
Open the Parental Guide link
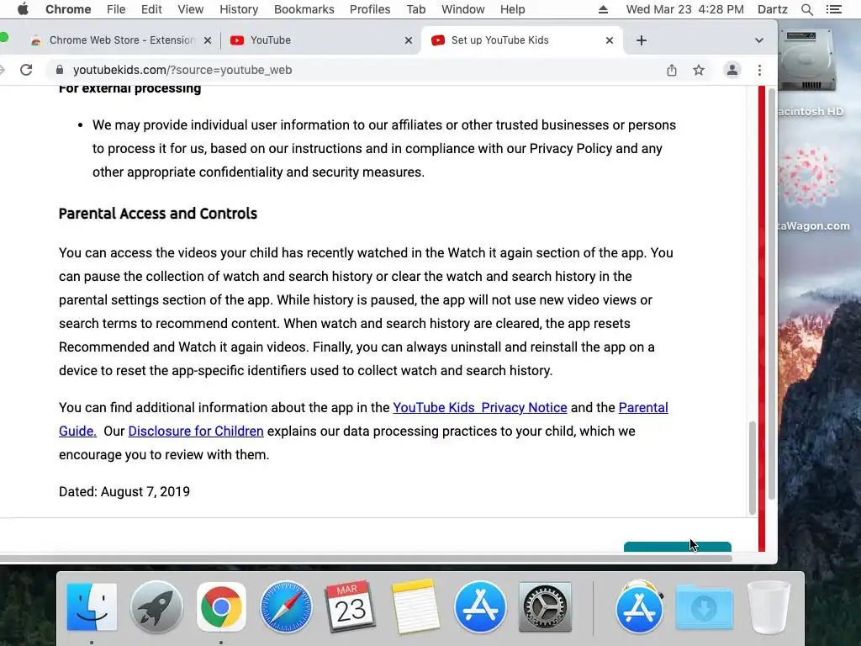[643, 408]
